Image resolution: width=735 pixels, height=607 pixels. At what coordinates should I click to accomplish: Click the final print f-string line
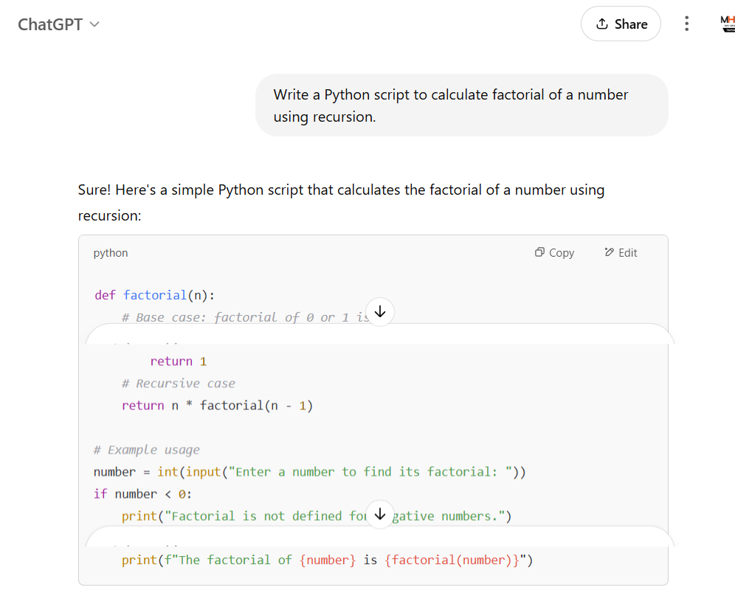pos(327,560)
